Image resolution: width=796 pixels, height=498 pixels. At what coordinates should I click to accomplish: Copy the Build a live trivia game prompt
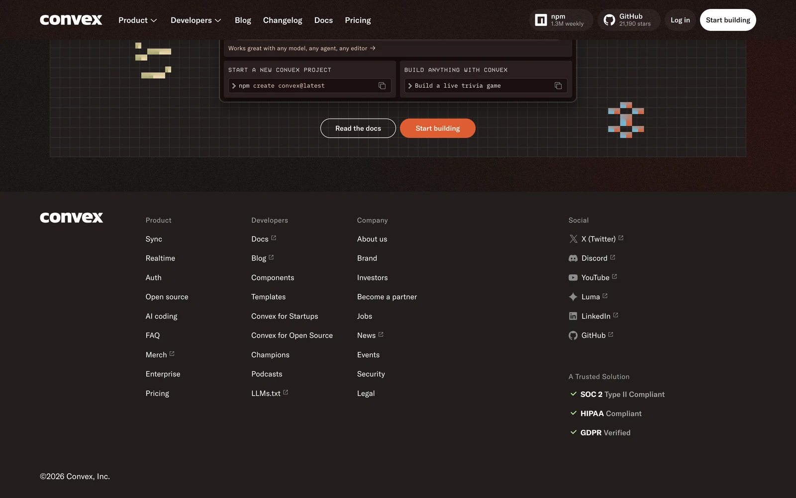click(558, 86)
